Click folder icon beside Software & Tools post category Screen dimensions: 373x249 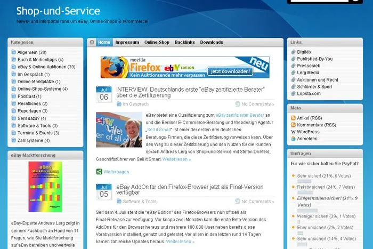(119, 202)
